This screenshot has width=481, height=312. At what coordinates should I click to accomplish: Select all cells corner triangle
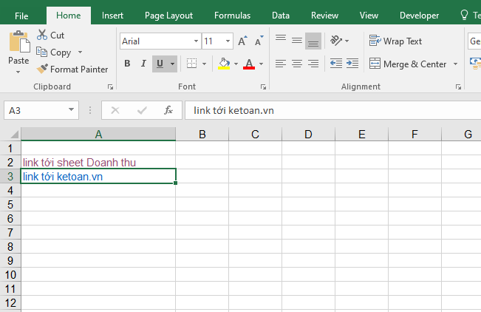coord(14,135)
